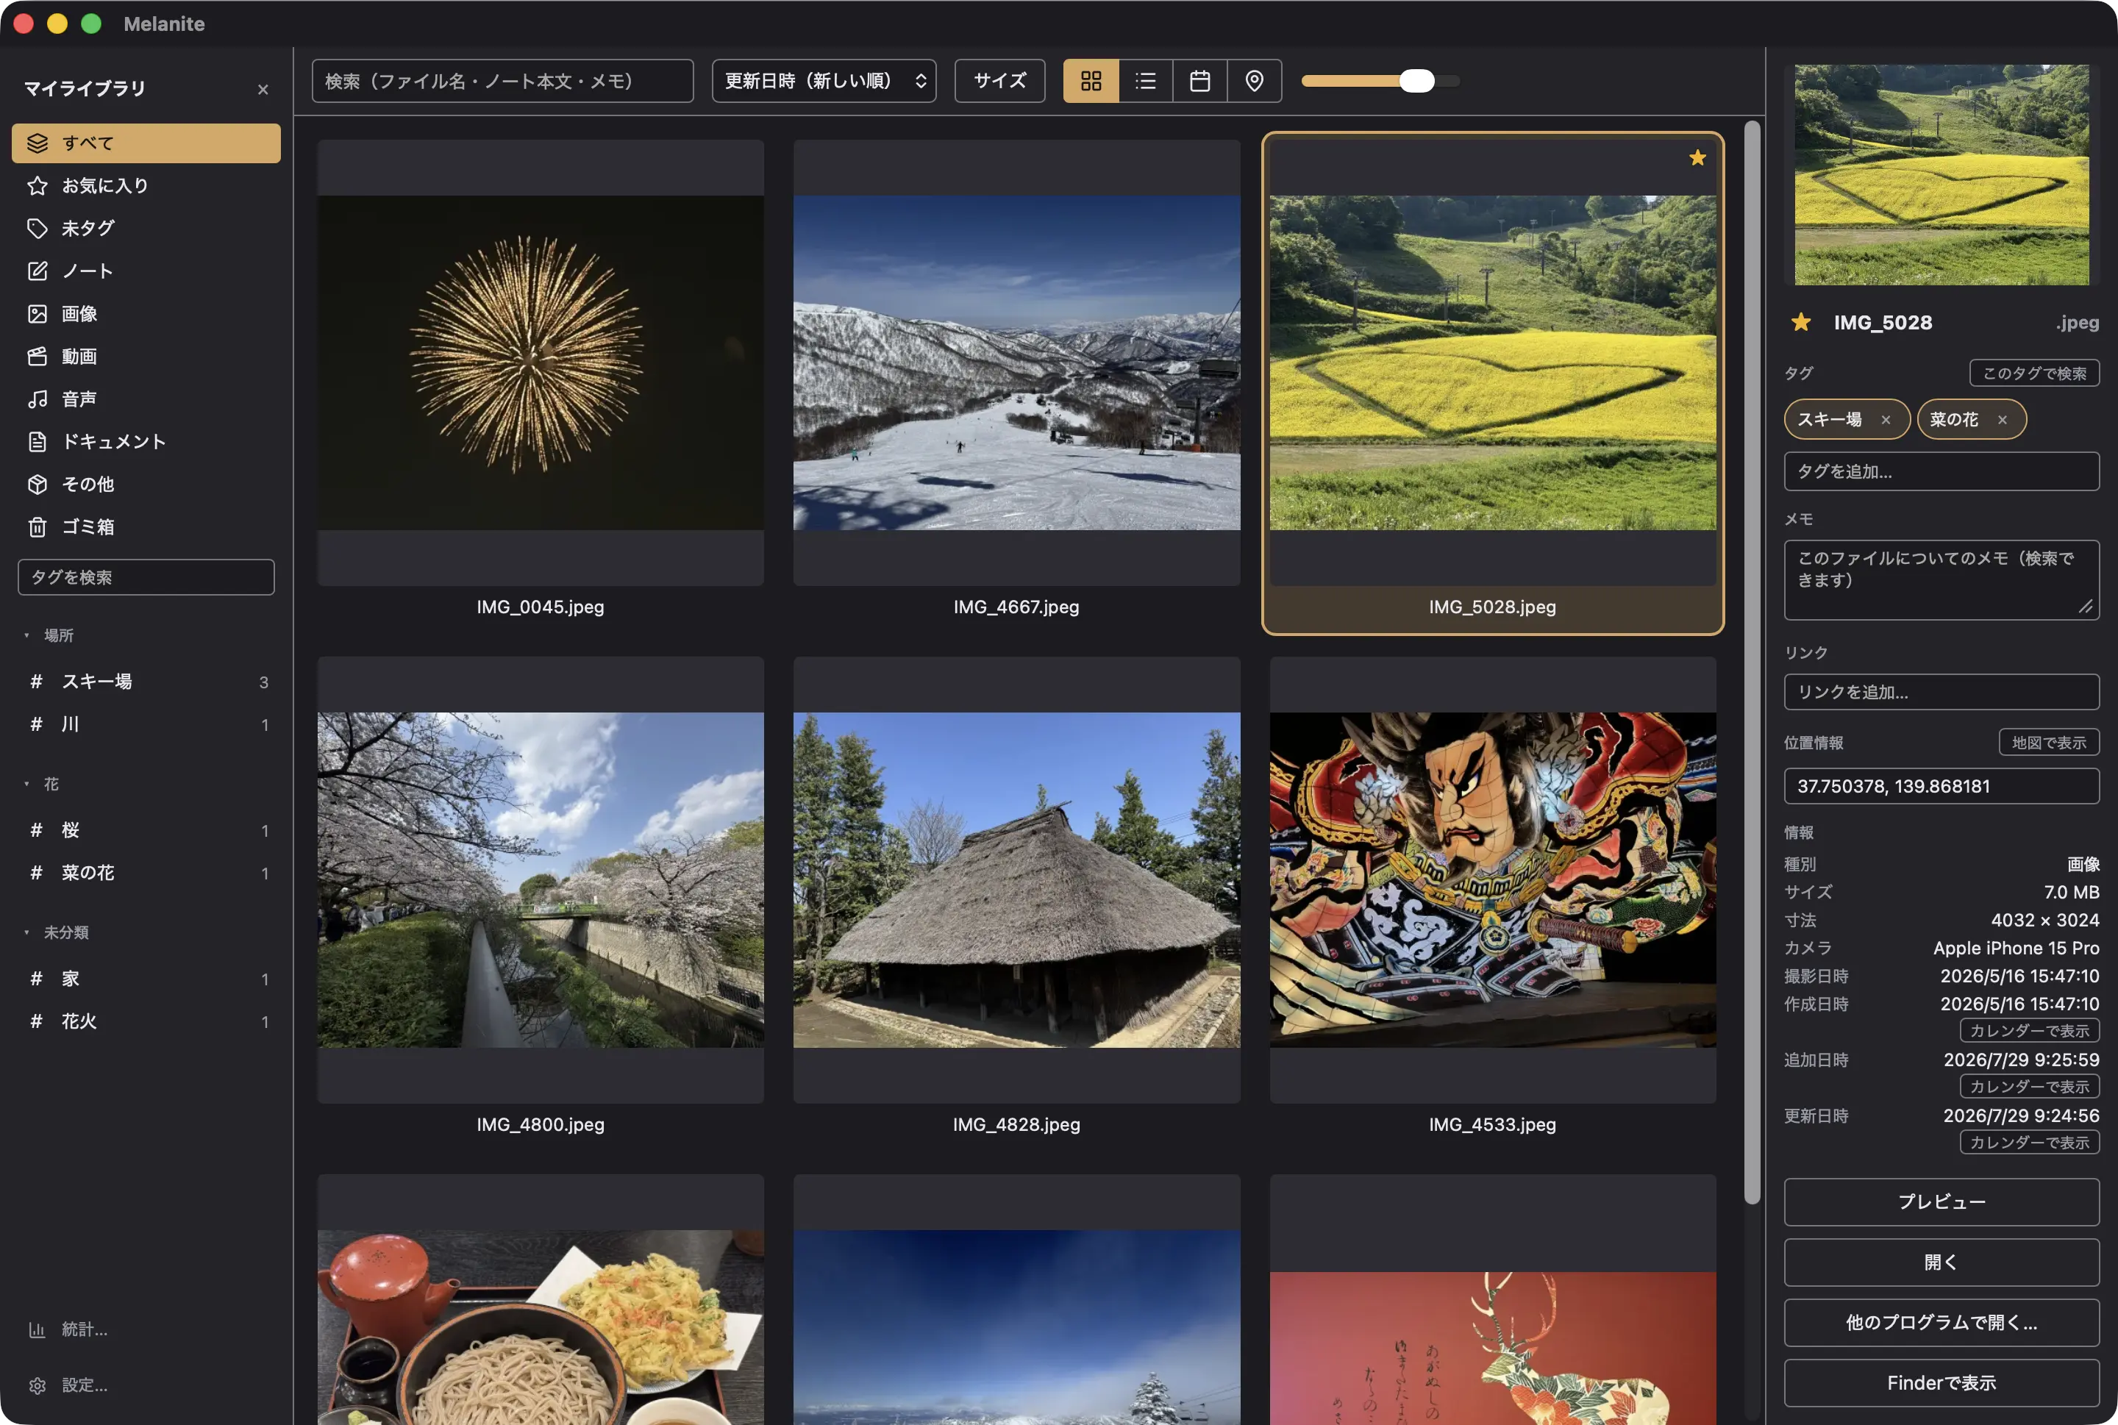Click the 開く button
The image size is (2118, 1425).
click(x=1942, y=1262)
